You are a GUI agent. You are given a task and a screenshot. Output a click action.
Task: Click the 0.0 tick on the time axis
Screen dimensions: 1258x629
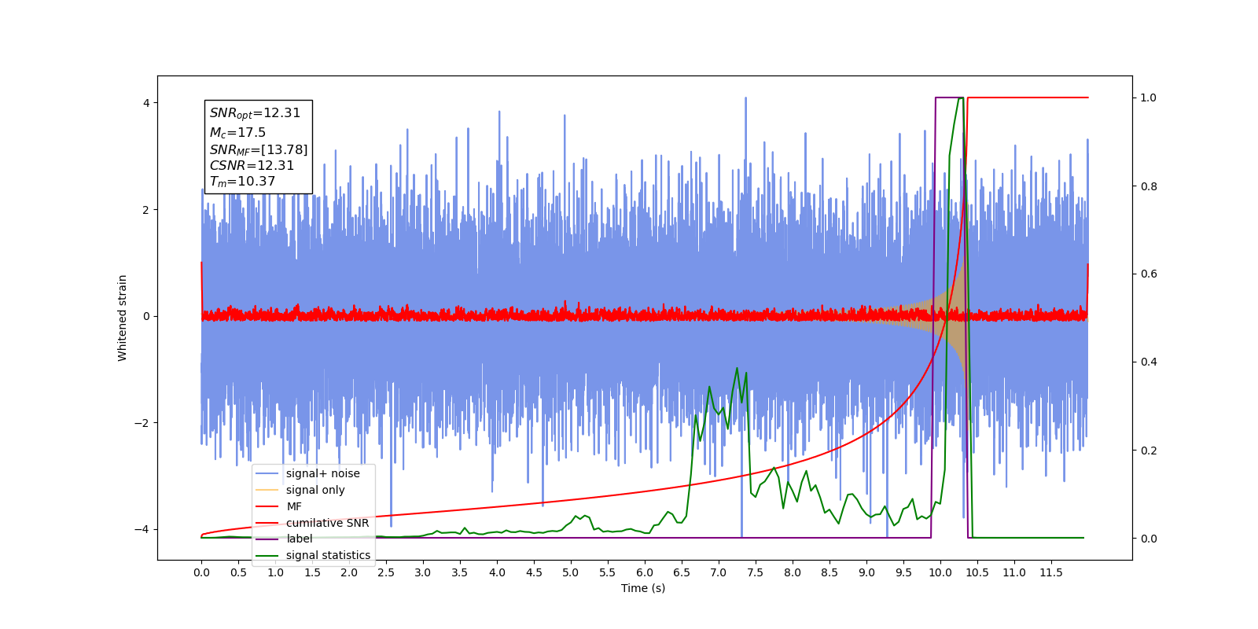(201, 572)
